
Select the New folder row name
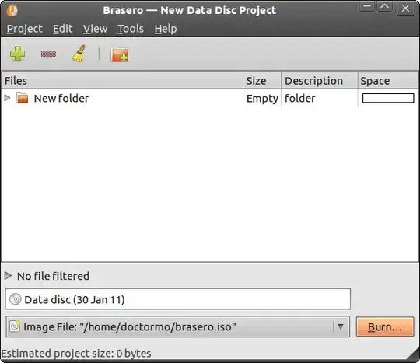click(61, 99)
